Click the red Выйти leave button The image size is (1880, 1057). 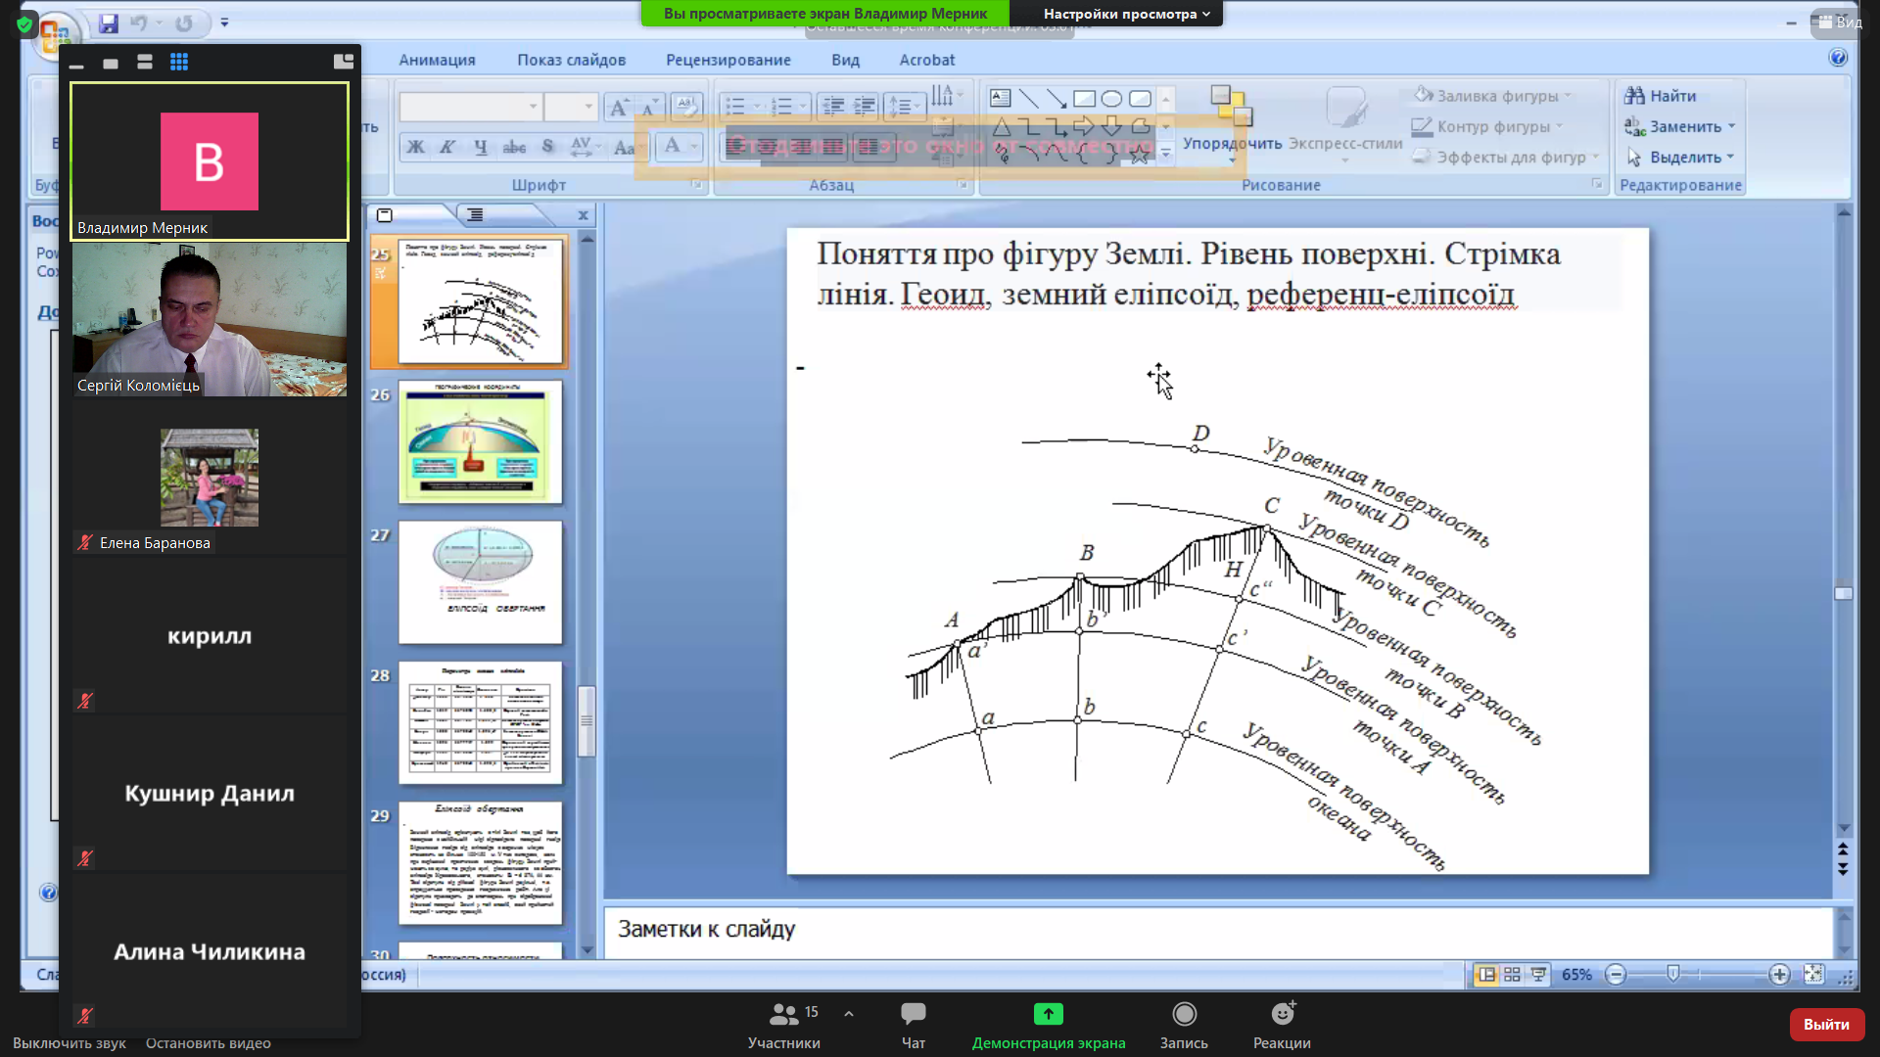(1826, 1024)
